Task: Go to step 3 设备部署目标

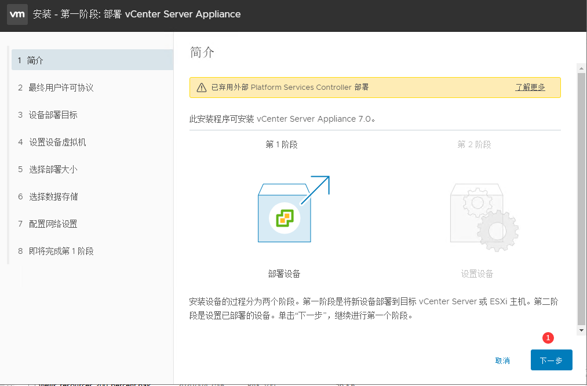Action: 53,115
